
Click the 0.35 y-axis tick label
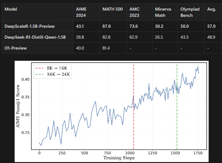(x=25, y=97)
